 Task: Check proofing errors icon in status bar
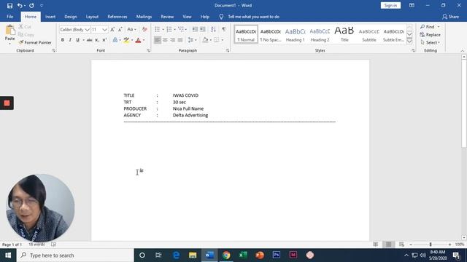(x=53, y=245)
